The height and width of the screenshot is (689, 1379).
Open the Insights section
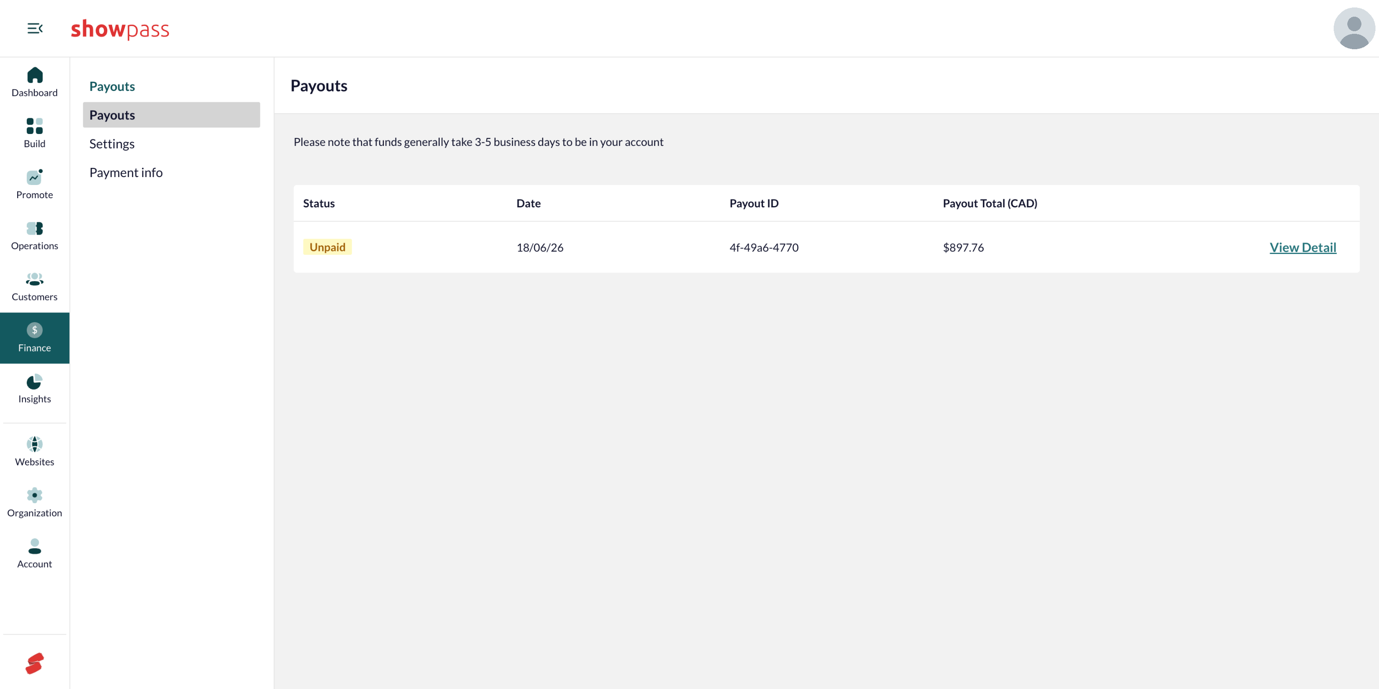[x=35, y=389]
